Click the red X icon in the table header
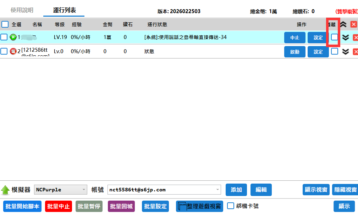The width and height of the screenshot is (358, 213). [354, 24]
